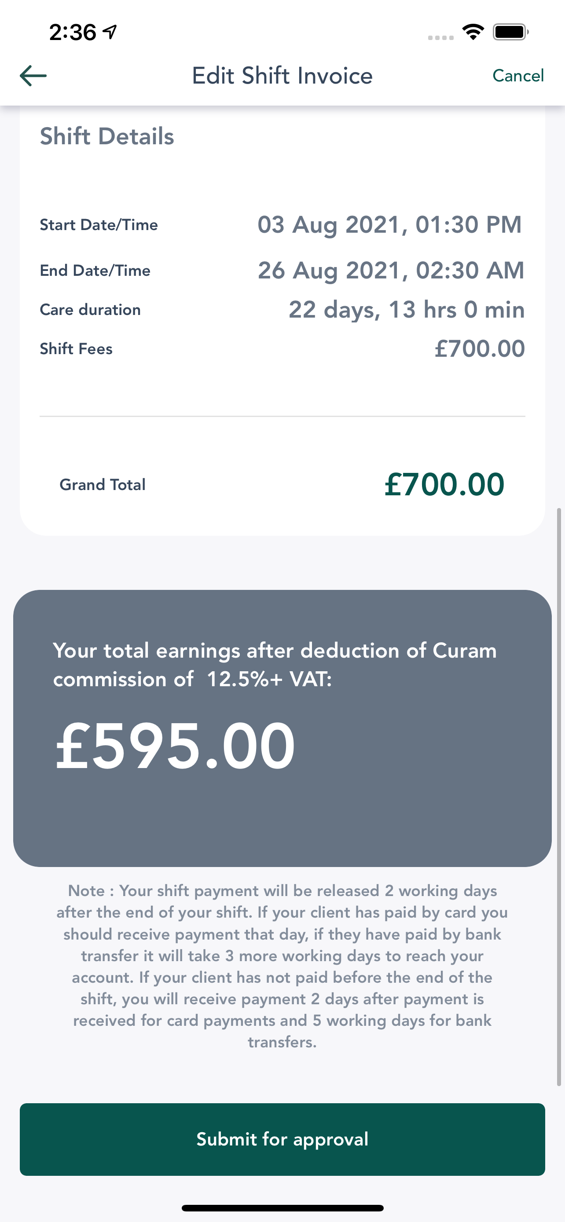The image size is (565, 1222).
Task: Tap the payment release note text
Action: [282, 966]
